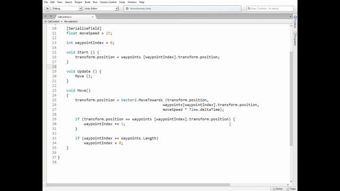The width and height of the screenshot is (340, 191).
Task: Click 'Start' method name on line 15
Action: tap(83, 52)
